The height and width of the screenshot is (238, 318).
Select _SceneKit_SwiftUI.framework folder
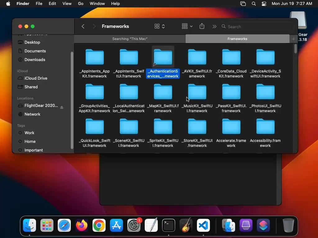tap(129, 133)
